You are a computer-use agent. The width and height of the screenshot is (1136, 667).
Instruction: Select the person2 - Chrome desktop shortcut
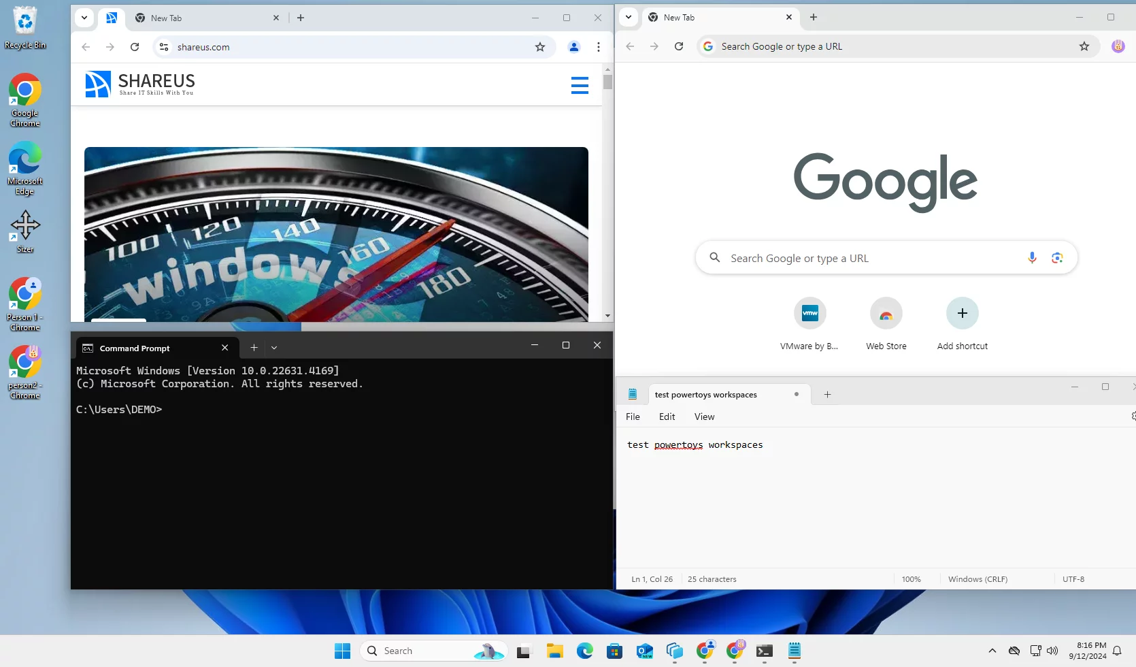click(x=25, y=372)
